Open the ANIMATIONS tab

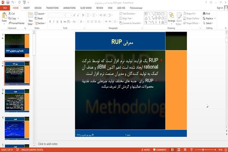point(70,8)
